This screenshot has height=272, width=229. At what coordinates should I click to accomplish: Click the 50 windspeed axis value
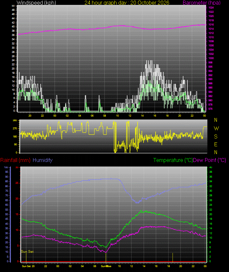[x=13, y=6]
